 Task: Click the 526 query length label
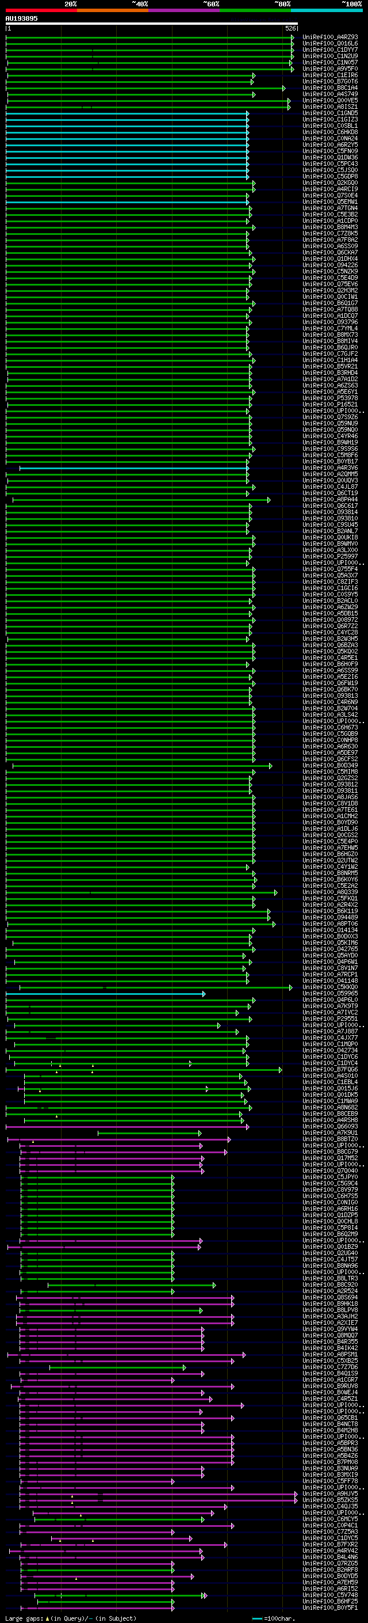coord(290,28)
